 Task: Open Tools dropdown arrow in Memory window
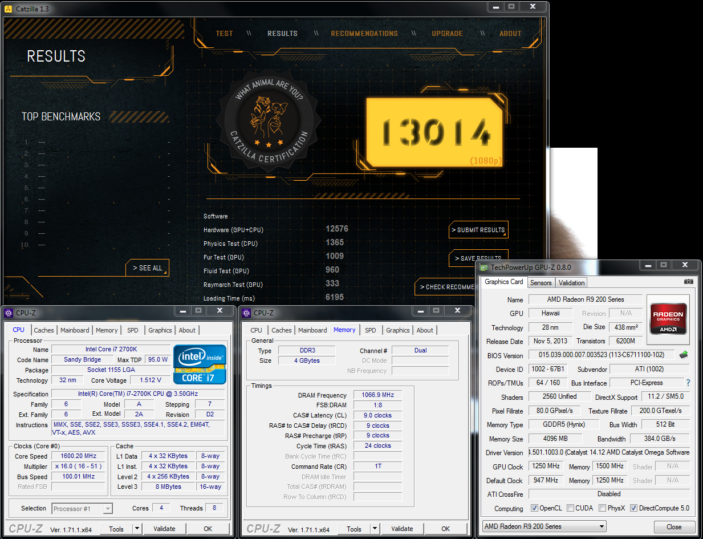(x=375, y=529)
